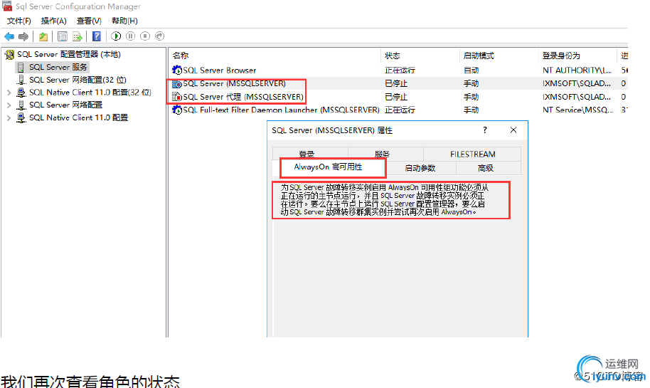Click the Forward arrow toolbar icon
The image size is (650, 388).
tap(23, 36)
